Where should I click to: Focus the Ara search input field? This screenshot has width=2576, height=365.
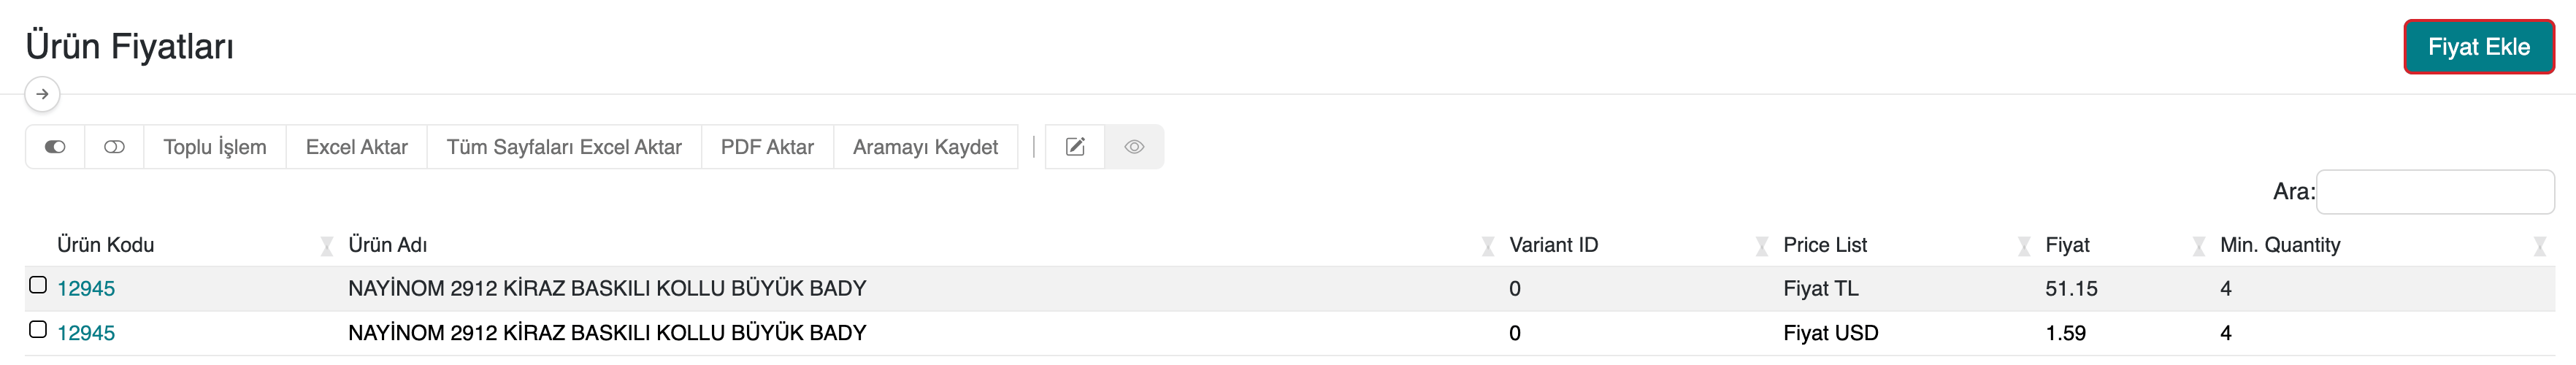[2434, 192]
